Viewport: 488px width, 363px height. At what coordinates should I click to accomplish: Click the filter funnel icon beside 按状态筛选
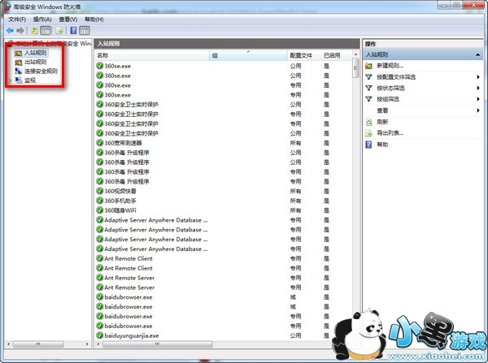tap(368, 88)
